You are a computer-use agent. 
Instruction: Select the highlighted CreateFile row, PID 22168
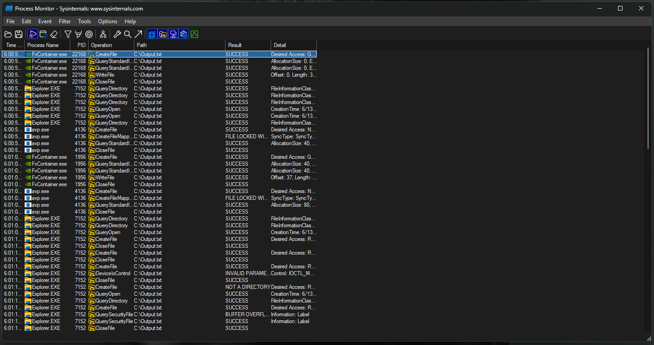tap(159, 54)
